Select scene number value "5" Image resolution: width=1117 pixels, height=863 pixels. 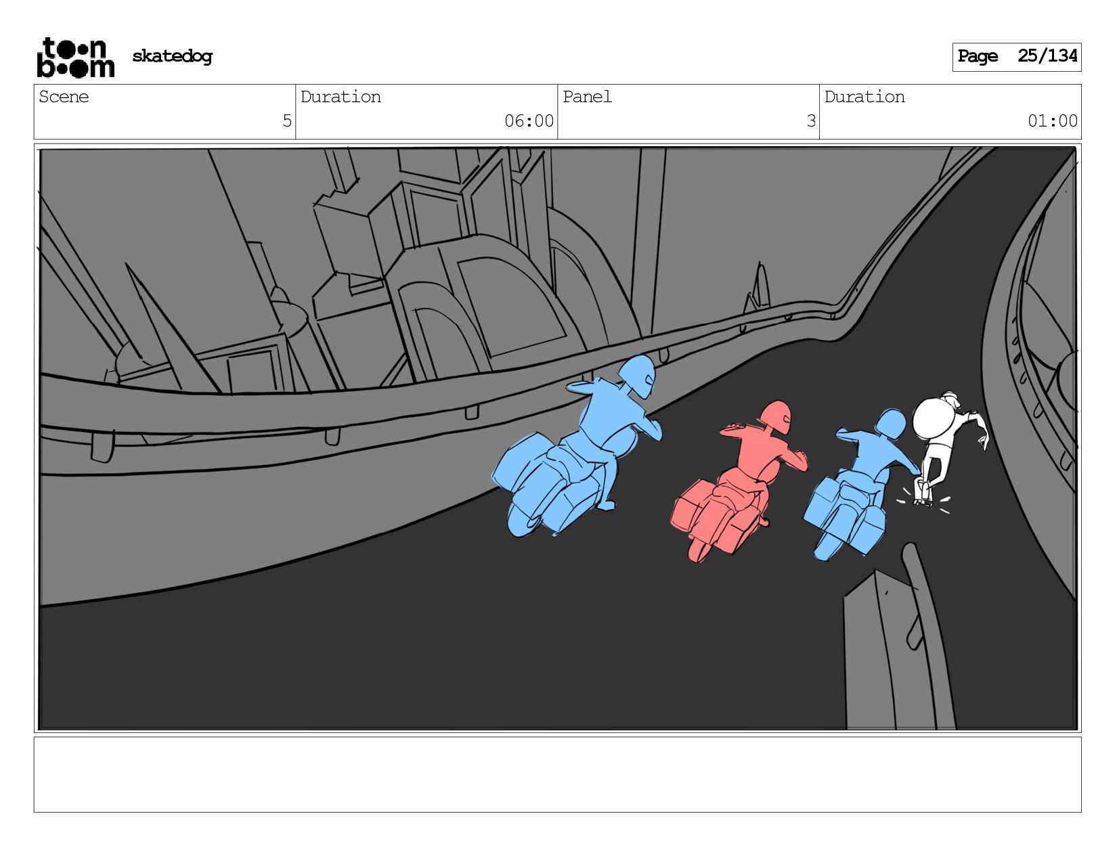click(287, 121)
